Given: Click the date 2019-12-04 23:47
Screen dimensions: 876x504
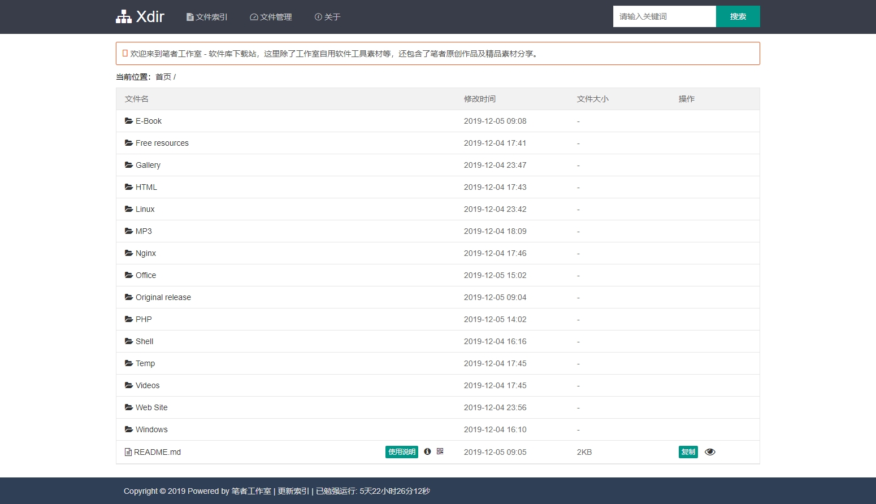Looking at the screenshot, I should click(x=495, y=165).
